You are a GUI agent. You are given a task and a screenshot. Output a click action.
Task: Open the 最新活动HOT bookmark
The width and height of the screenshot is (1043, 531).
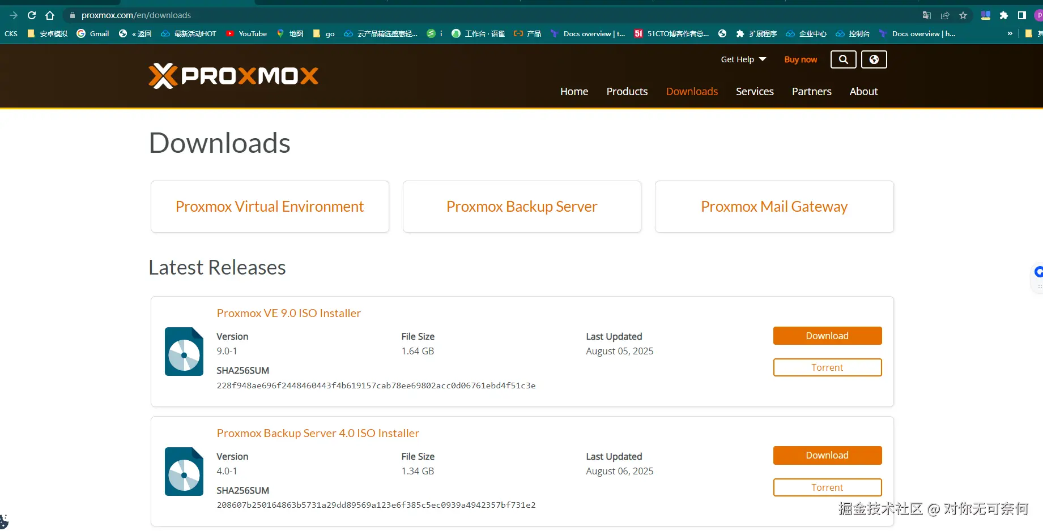[x=189, y=34]
